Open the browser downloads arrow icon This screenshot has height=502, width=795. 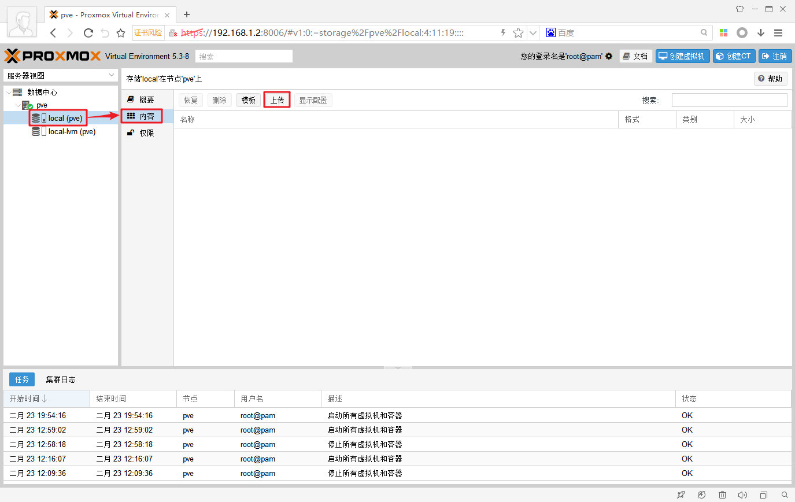(x=761, y=33)
